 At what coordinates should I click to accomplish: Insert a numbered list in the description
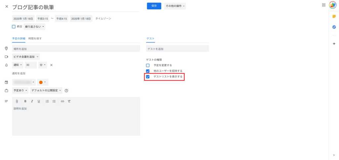coord(47,101)
